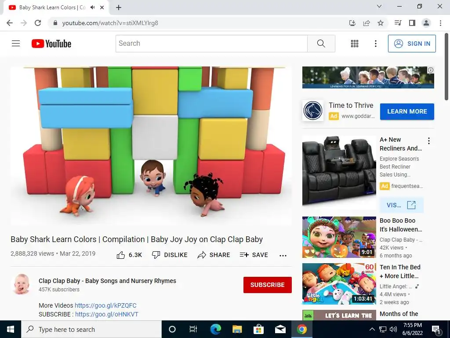The image size is (450, 338).
Task: Close the Baby Shark tab
Action: (102, 7)
